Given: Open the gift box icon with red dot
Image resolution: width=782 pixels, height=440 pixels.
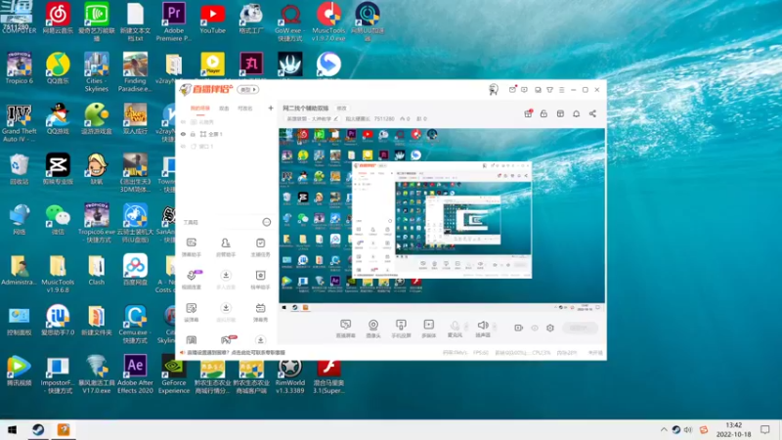Looking at the screenshot, I should click(528, 113).
